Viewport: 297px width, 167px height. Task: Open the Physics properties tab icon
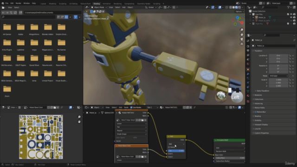tap(248, 83)
